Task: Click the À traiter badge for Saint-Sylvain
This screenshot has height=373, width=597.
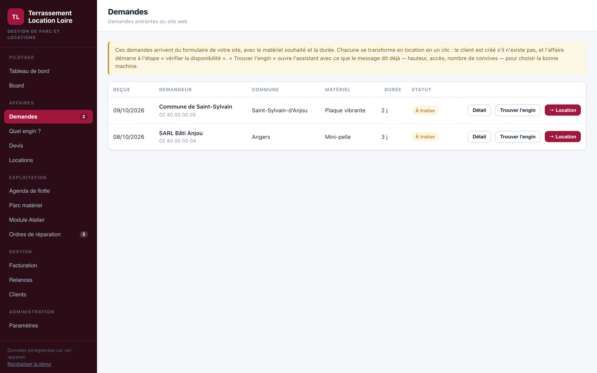Action: coord(425,111)
